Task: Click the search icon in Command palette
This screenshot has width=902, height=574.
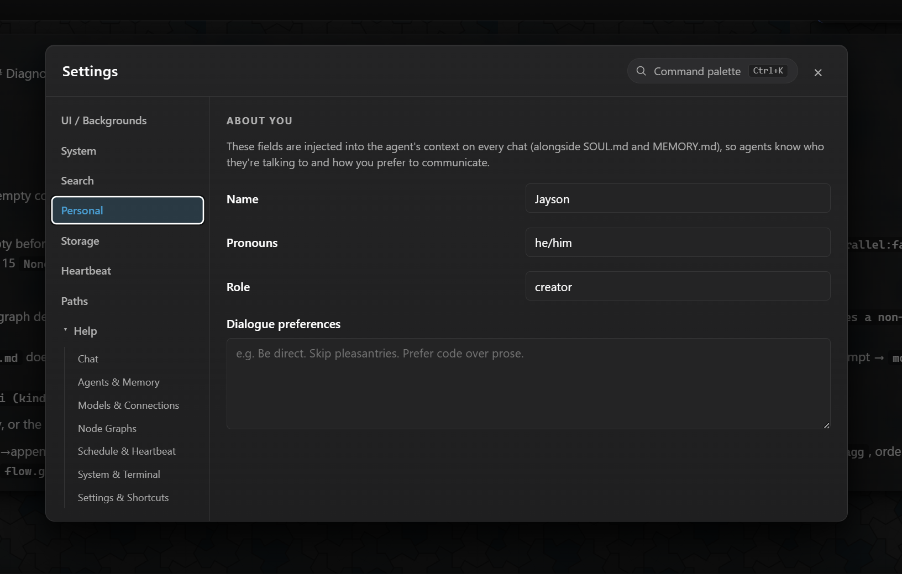Action: [641, 71]
